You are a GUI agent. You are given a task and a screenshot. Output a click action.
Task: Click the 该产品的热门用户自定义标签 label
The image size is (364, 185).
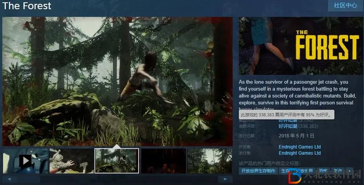coord(270,164)
